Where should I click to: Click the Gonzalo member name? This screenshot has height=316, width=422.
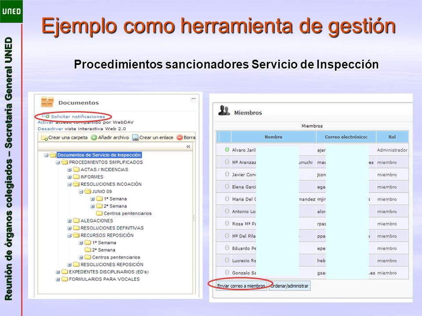tap(244, 273)
